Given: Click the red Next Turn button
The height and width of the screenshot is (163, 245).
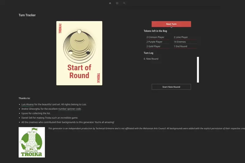Looking at the screenshot, I should point(171,24).
